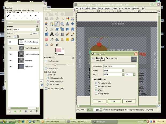Image resolution: width=166 pixels, height=124 pixels.
Task: Select the Color Picker eyedropper tool
Action: pos(57,24)
